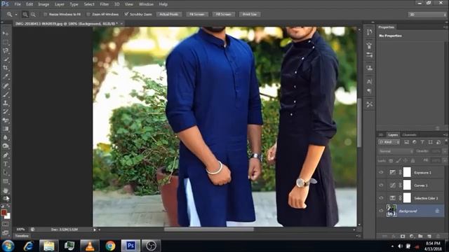This screenshot has width=449, height=252.
Task: Select Background layer thumbnail
Action: pos(391,211)
